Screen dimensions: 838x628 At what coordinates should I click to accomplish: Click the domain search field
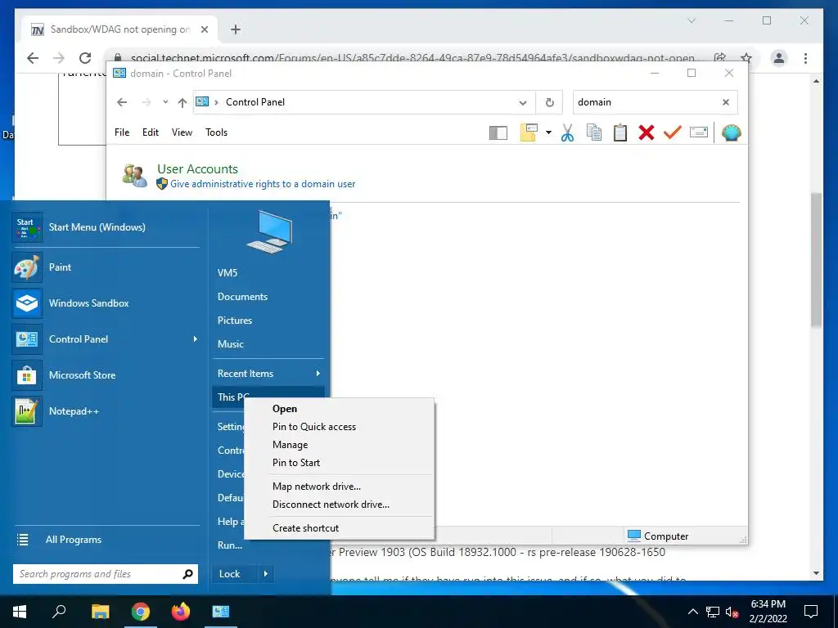(x=645, y=102)
